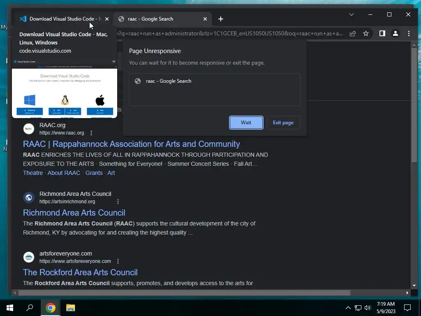This screenshot has height=316, width=421.
Task: Click the RAAC.org site favicon
Action: coord(29,129)
